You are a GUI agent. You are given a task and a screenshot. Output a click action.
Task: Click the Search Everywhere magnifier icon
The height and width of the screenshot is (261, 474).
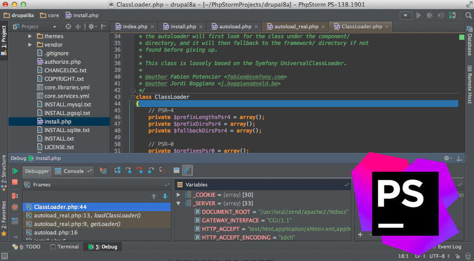(x=468, y=15)
